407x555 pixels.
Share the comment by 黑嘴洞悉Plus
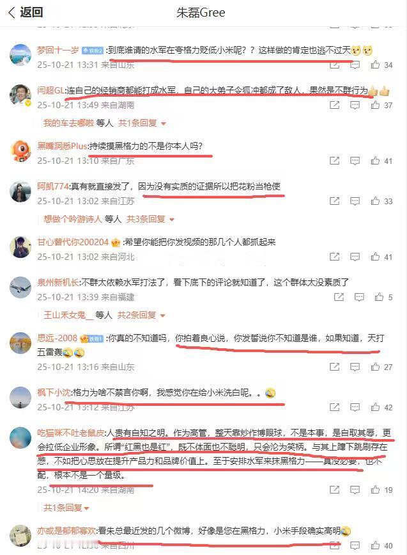[x=334, y=161]
